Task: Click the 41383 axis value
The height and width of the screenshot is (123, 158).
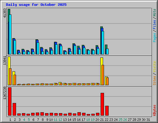Action: [5, 13]
